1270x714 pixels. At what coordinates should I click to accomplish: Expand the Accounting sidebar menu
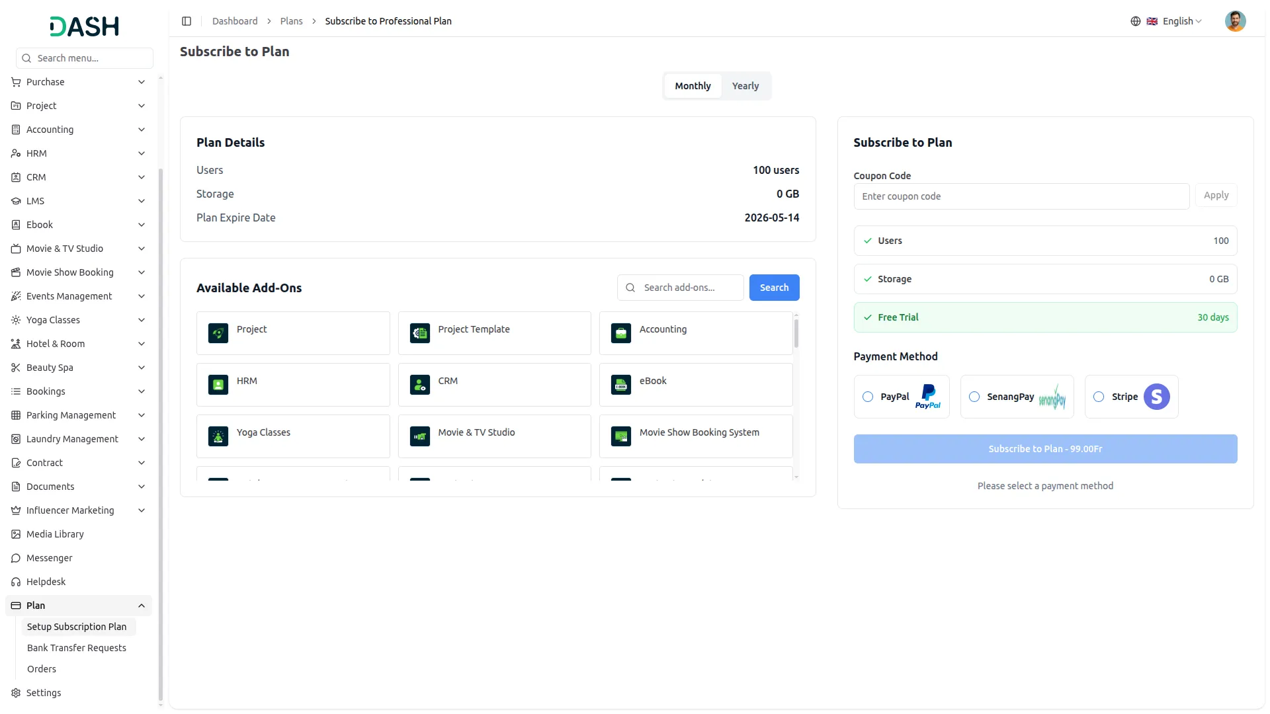tap(78, 130)
